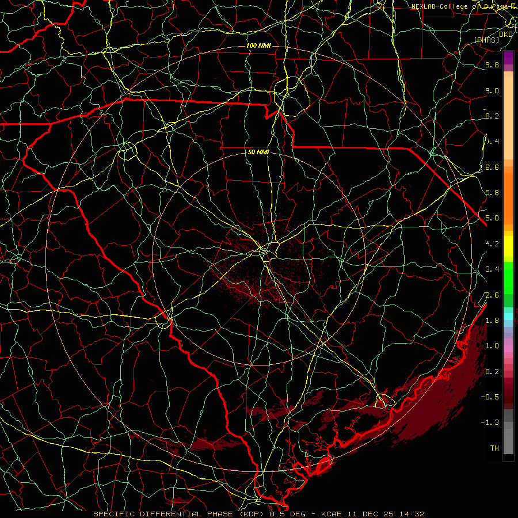Click the 5.0 value on the color scale

coord(492,218)
